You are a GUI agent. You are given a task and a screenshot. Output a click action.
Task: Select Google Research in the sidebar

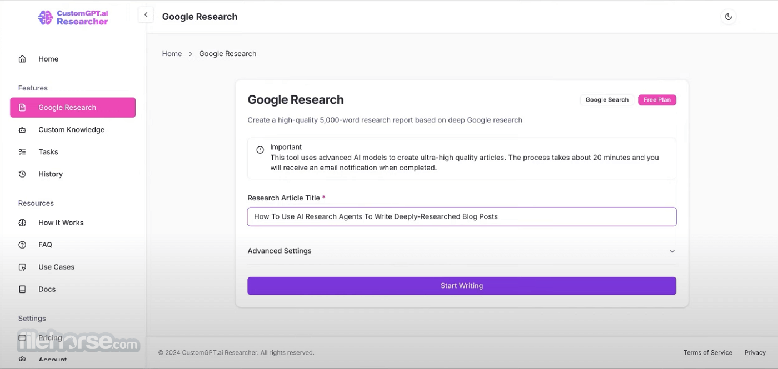pos(73,108)
